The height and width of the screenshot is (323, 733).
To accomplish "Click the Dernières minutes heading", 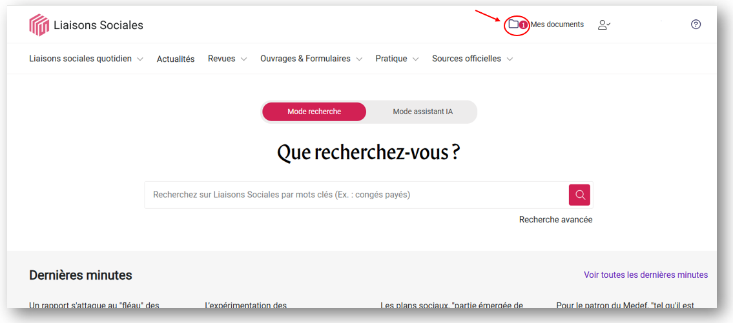I will 81,275.
